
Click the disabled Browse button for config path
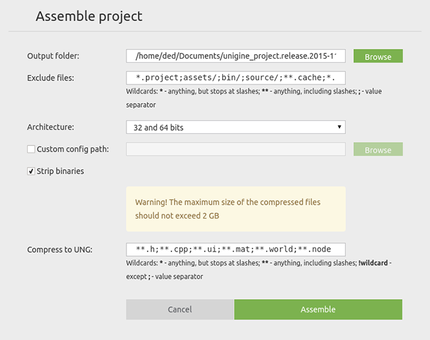tap(378, 149)
